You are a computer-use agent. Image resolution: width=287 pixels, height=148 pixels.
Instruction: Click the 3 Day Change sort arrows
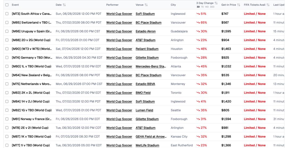click(216, 3)
